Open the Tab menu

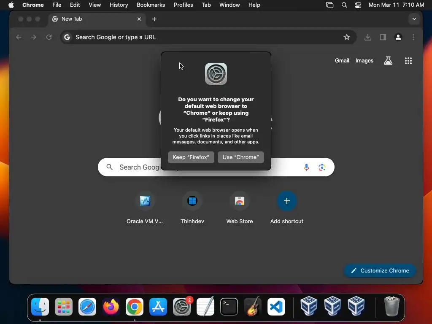point(206,5)
